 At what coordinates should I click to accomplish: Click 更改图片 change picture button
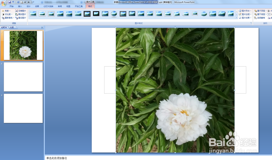tap(21, 14)
